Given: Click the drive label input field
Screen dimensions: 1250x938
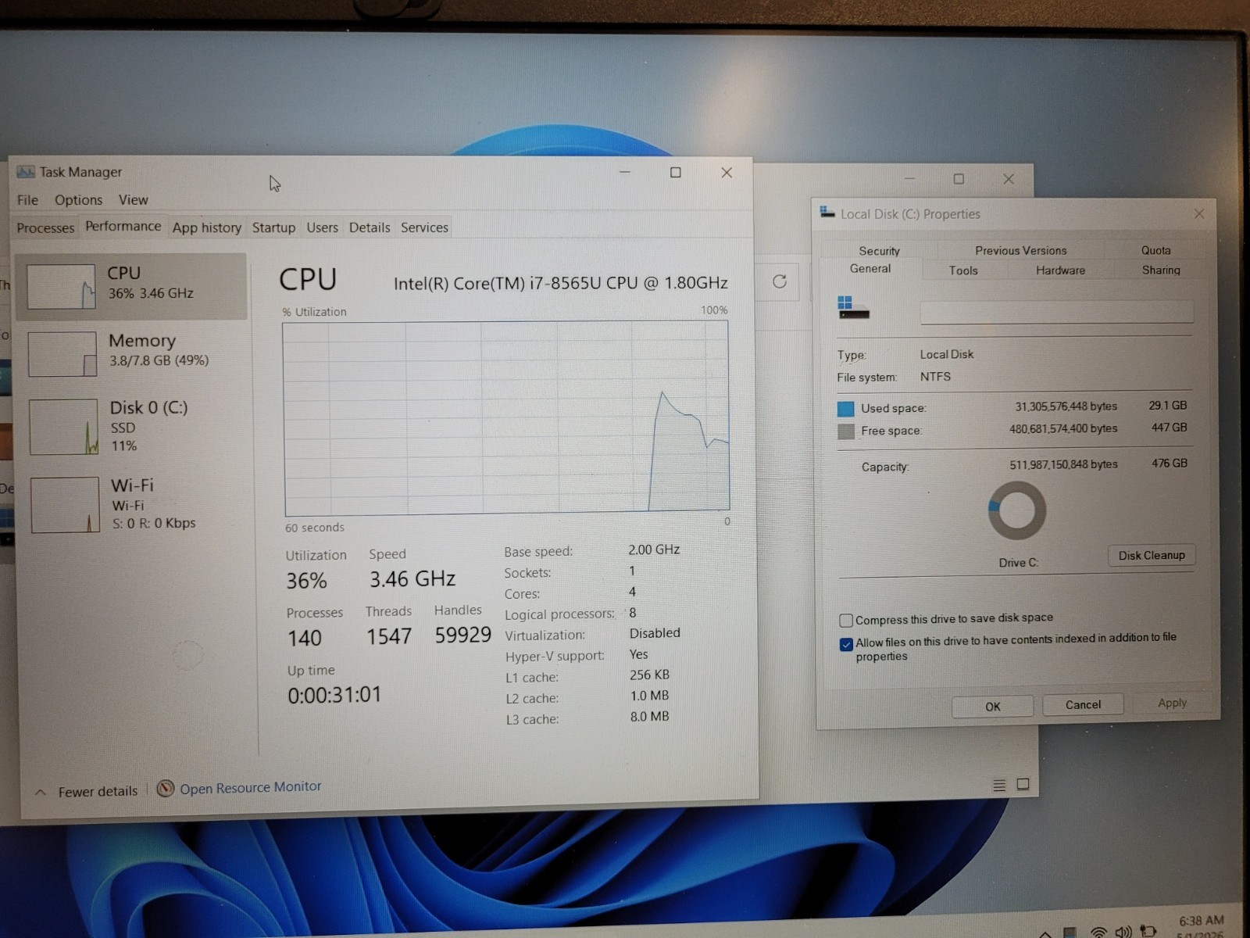Looking at the screenshot, I should (x=1056, y=312).
